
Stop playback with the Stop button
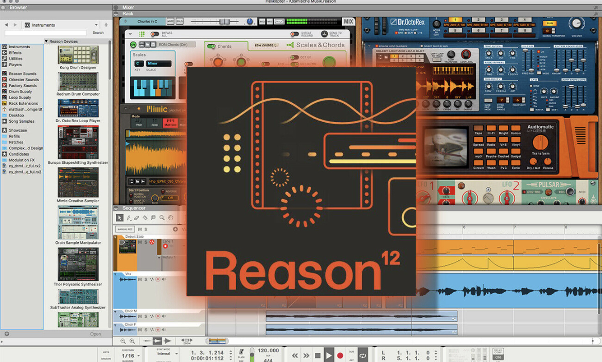pos(317,355)
